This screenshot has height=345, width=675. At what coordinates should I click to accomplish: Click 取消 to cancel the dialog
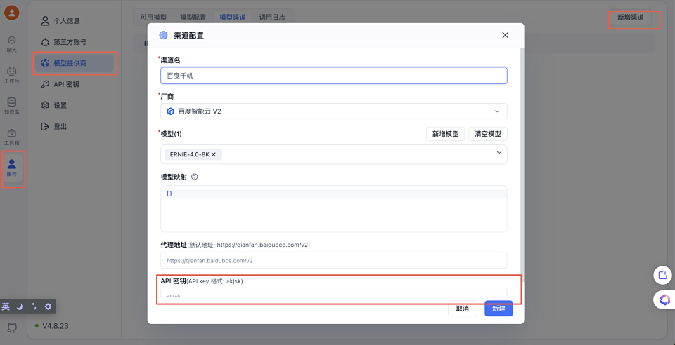coord(463,309)
